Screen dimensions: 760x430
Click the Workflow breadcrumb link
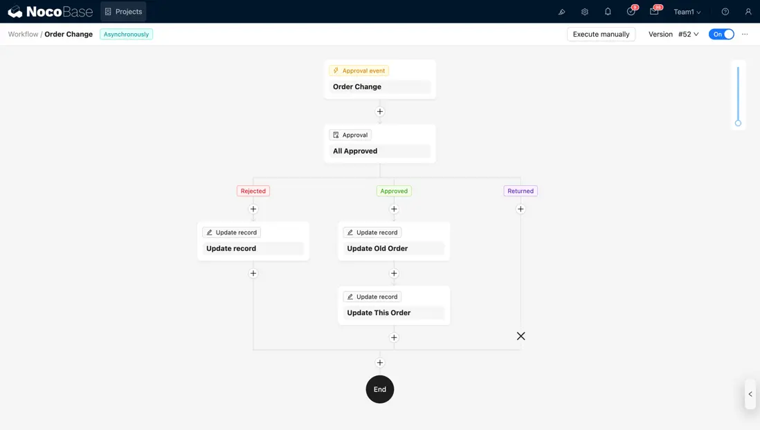(x=21, y=33)
